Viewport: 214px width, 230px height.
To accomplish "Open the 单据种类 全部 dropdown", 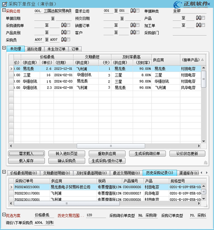I will (x=189, y=11).
